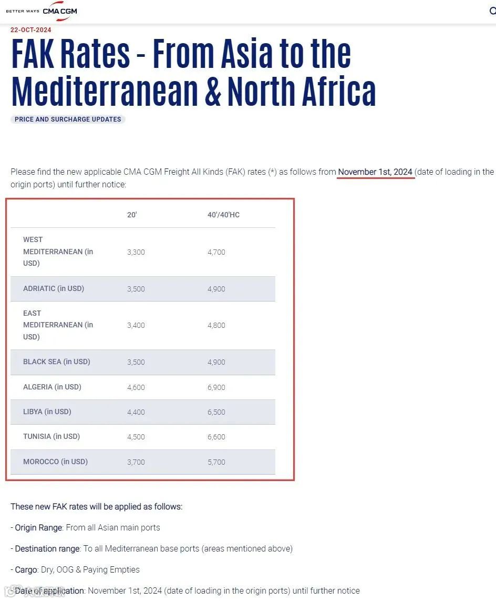Select the 20' column header

click(132, 215)
